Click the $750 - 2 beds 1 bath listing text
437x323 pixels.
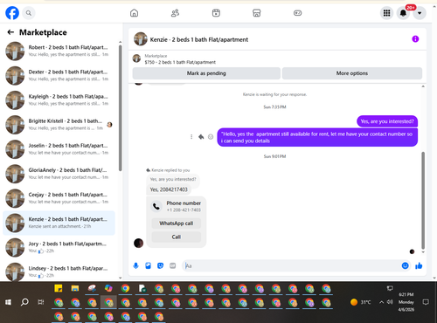coord(180,62)
